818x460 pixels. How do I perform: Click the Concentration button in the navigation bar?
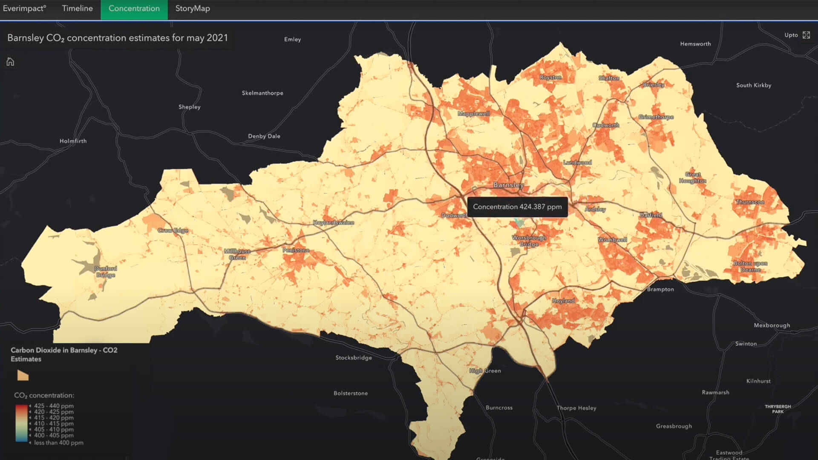(x=134, y=8)
